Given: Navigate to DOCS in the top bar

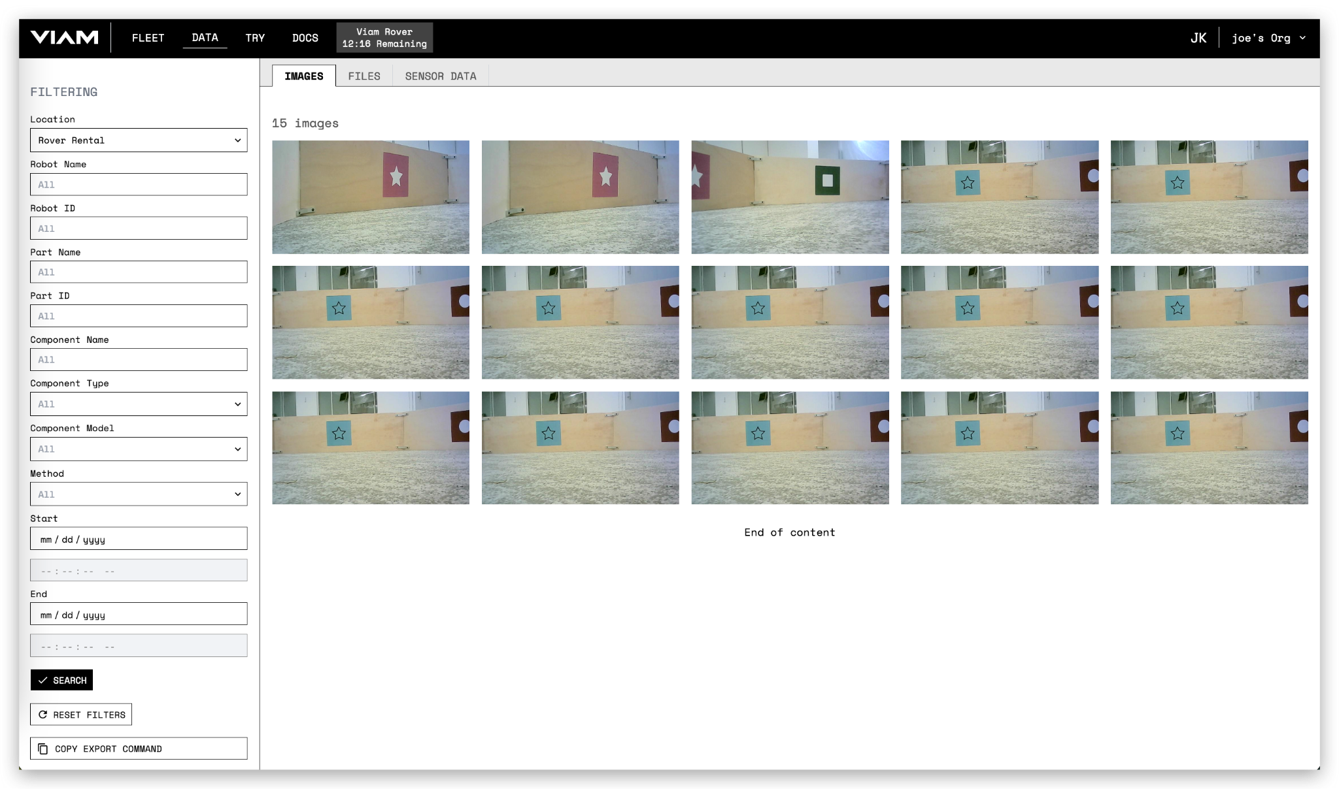Looking at the screenshot, I should click(x=305, y=37).
